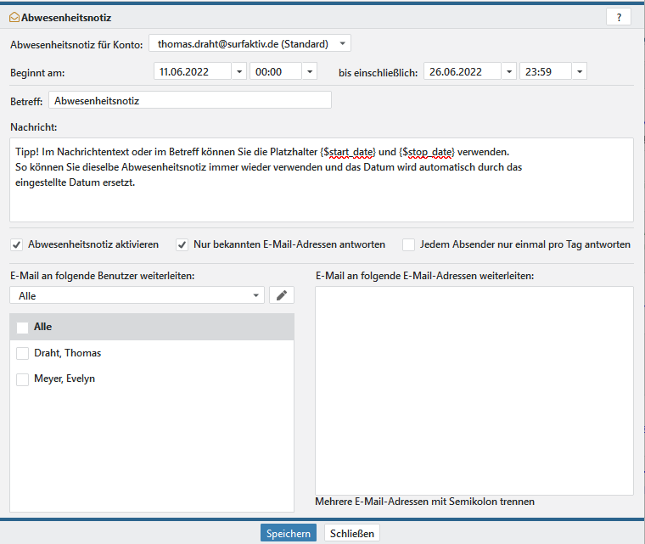This screenshot has height=544, width=645.
Task: Click the Abwesenheitsnotiz envelope icon in title
Action: click(x=14, y=17)
